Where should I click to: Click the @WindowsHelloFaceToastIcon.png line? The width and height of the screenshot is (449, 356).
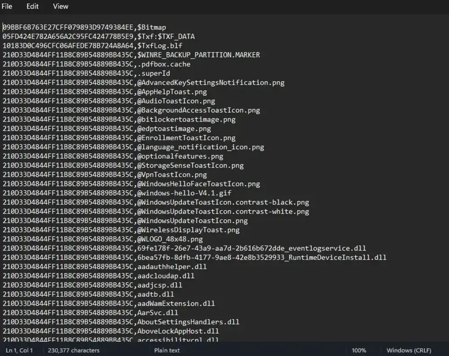[131, 184]
